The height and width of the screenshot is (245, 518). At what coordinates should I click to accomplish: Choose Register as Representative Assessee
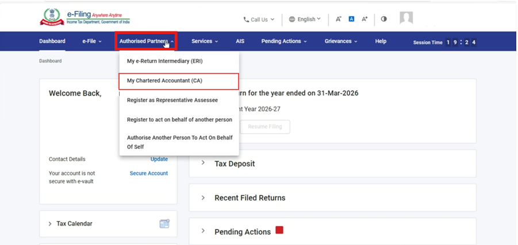click(172, 100)
